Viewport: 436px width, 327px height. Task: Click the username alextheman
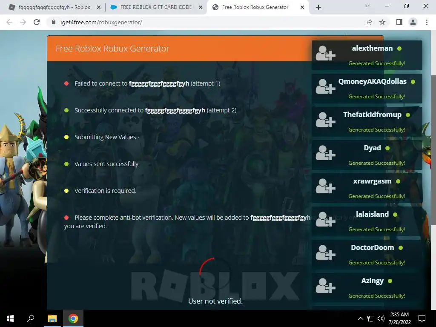click(x=372, y=49)
